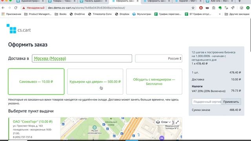Viewport: 251px width, 141px height.
Task: Open the ST График отпусков bookmark
Action: pos(198,14)
